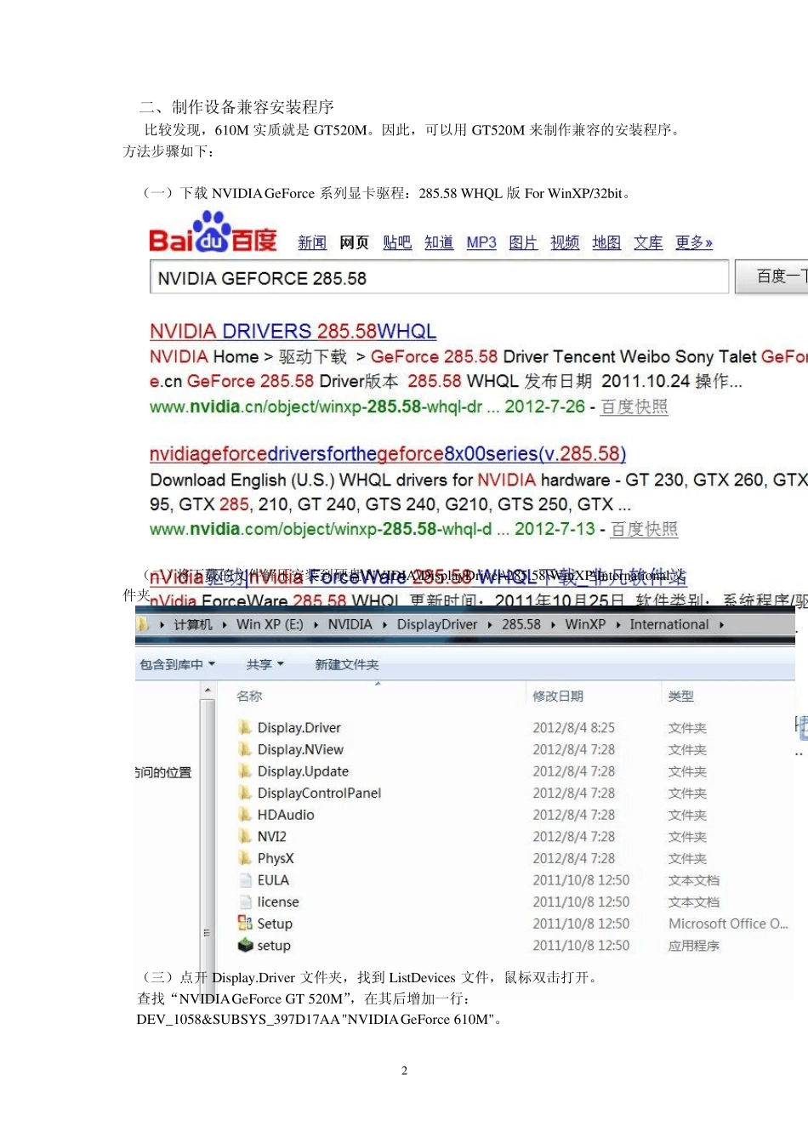Viewport: 808px width, 1143px height.
Task: Click the 文本文档 type cell for EULA
Action: [694, 880]
